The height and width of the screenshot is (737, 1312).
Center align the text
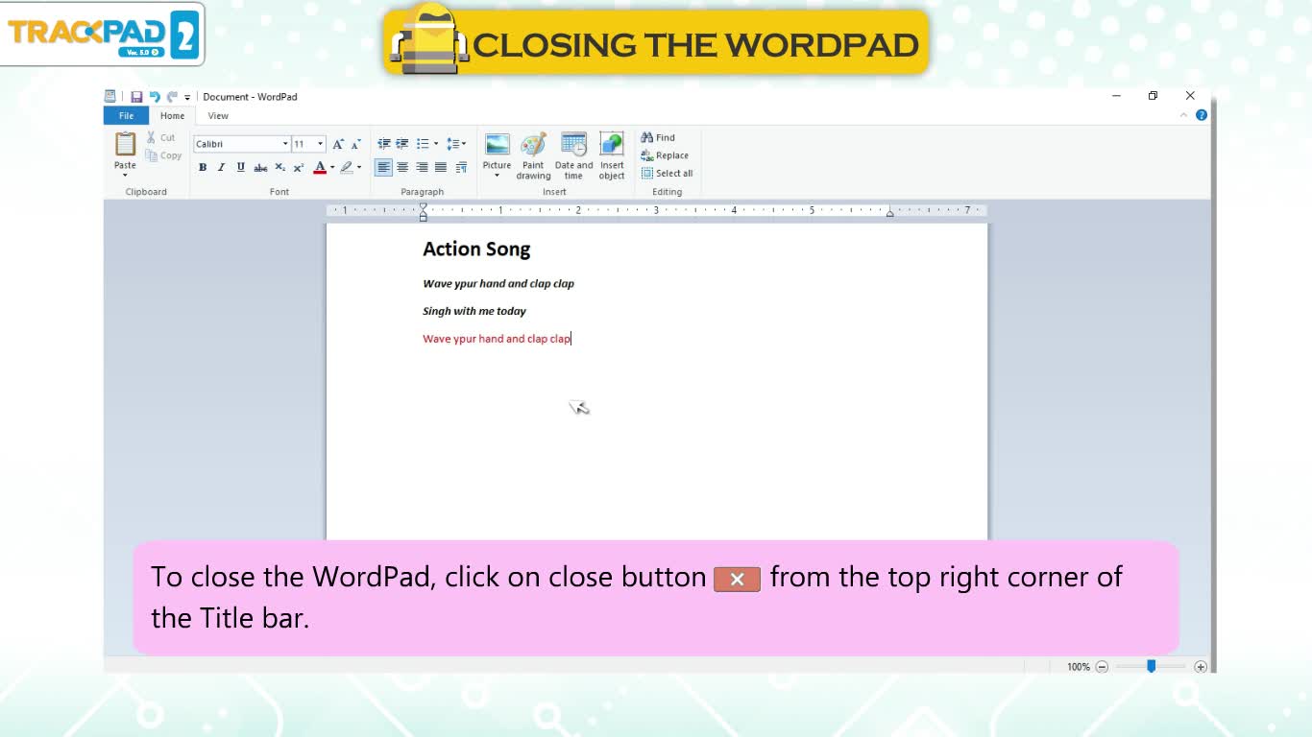coord(402,167)
